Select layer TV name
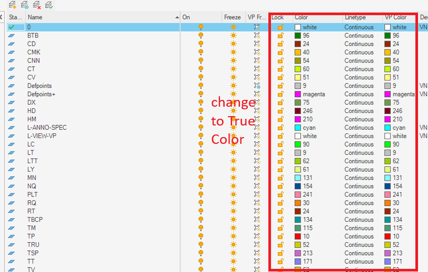 tap(31, 269)
